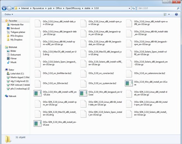182x144 pixels.
Task: Expand the address bar history dropdown
Action: tap(129, 8)
